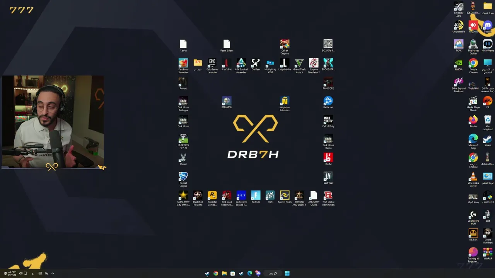Select the BLOODSTRIKE shortcut

tap(328, 64)
